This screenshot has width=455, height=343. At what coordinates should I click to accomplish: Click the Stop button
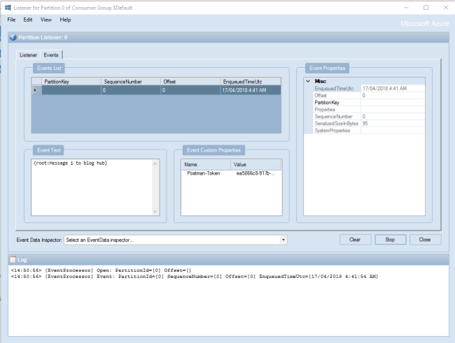(x=390, y=240)
